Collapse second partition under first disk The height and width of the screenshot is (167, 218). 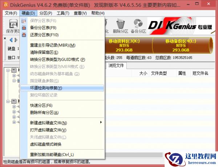pyautogui.click(x=14, y=81)
